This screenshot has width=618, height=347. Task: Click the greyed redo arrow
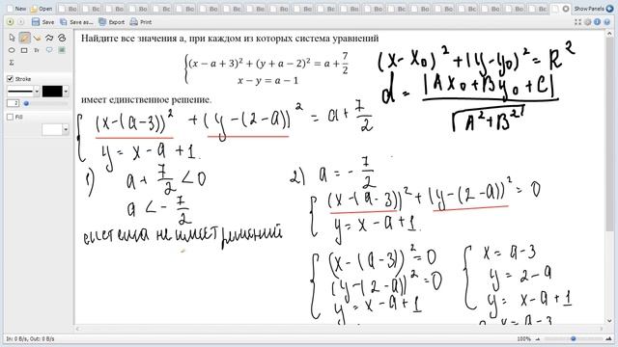(x=21, y=22)
